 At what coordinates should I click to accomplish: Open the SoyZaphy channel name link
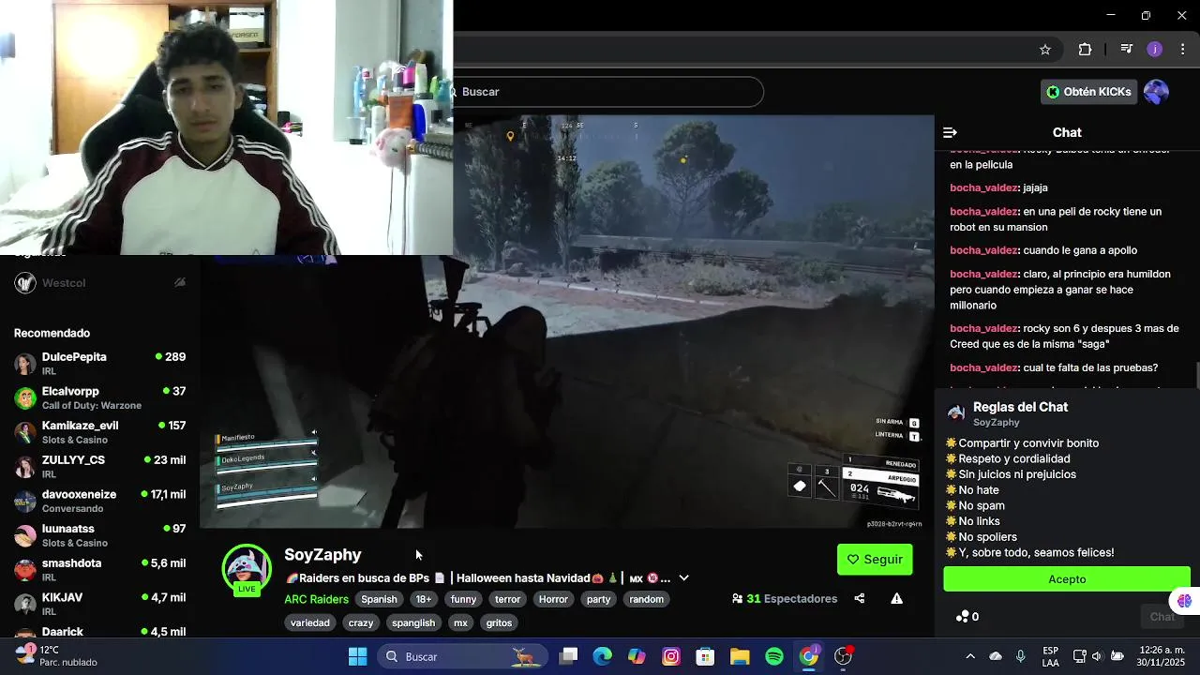tap(322, 555)
